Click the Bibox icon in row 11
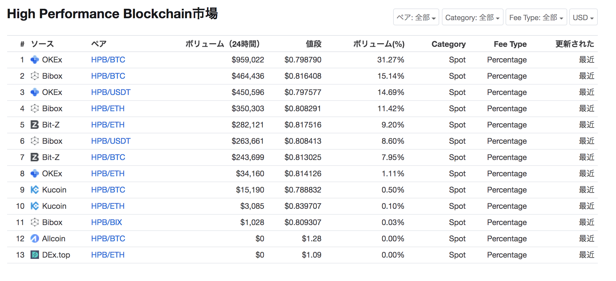Viewport: 616px width, 281px height. (x=34, y=222)
